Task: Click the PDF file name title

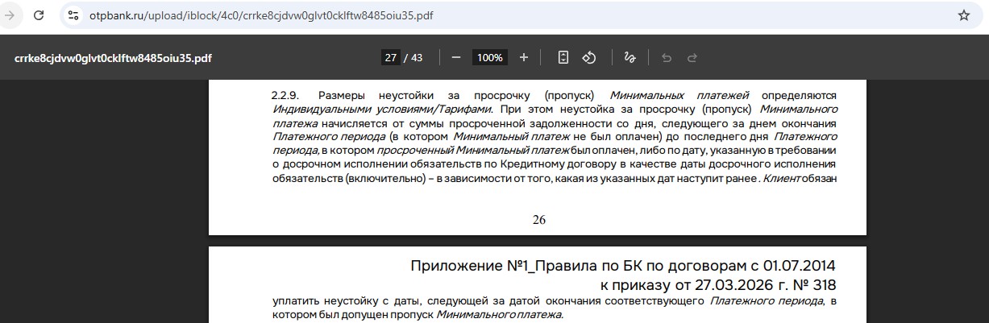Action: (x=114, y=58)
